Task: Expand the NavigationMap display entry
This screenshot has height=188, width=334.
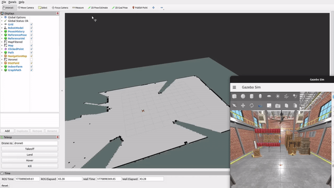Action: coord(2,56)
